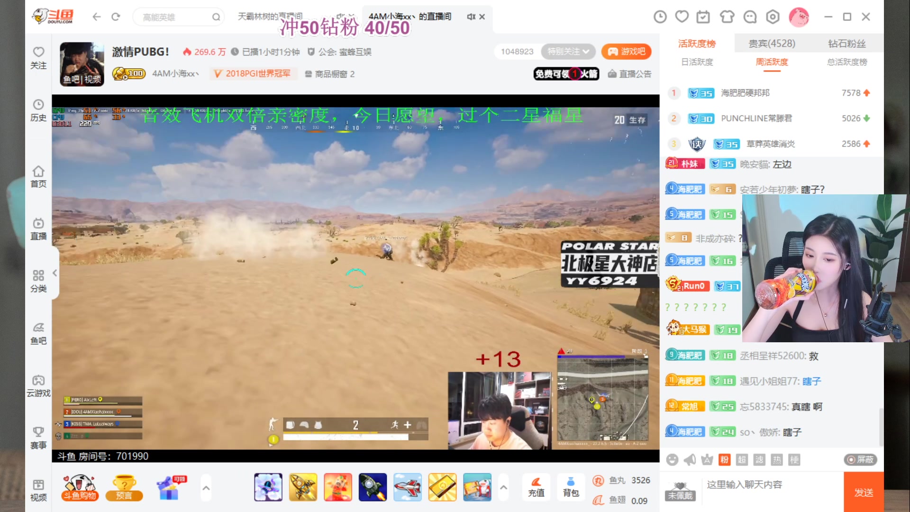
Task: Click the chat panel vertical scrollbar
Action: 881,427
